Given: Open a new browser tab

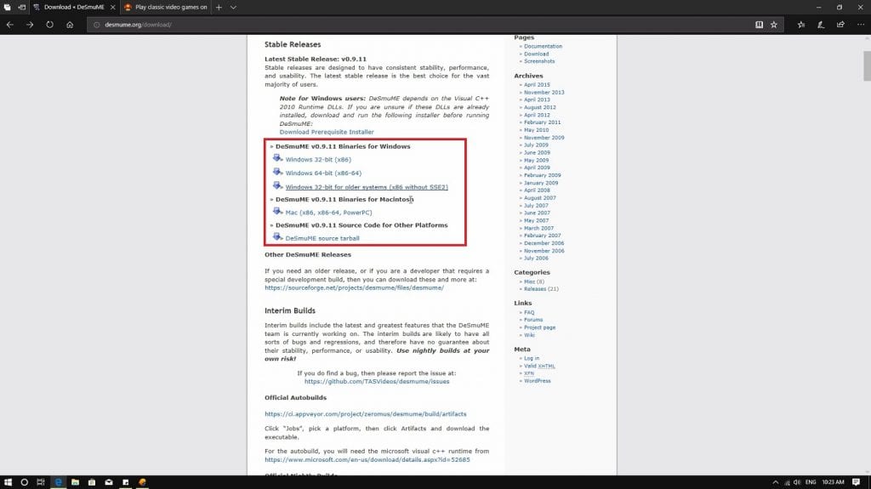Looking at the screenshot, I should tap(219, 7).
